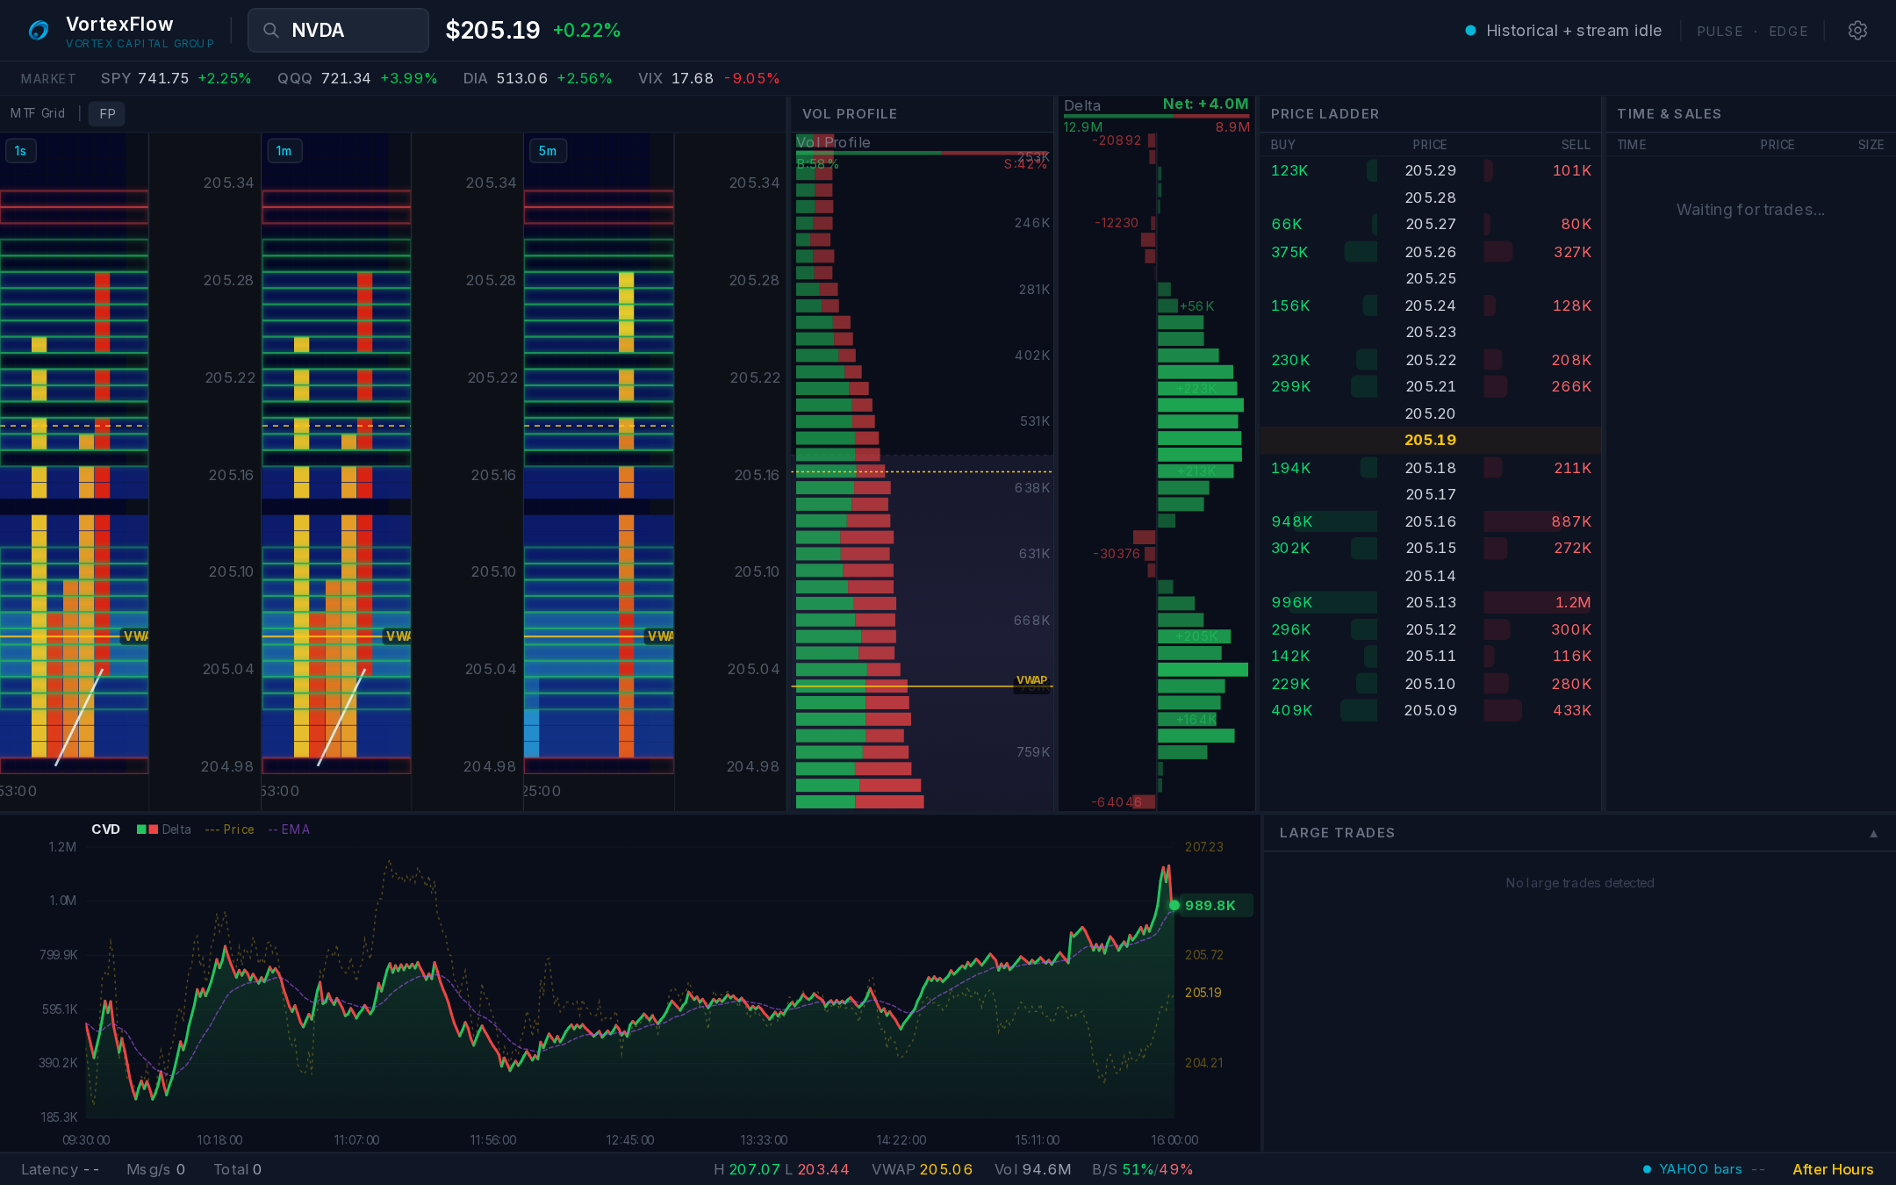Viewport: 1896px width, 1185px height.
Task: Select the FP view tab
Action: point(107,113)
